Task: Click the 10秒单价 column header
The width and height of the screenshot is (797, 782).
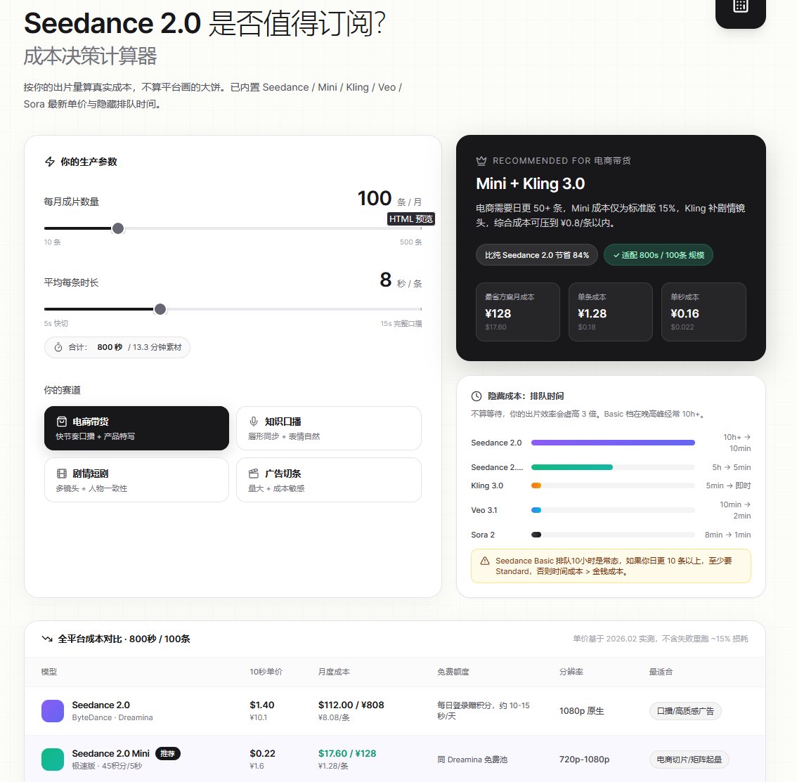Action: 266,672
